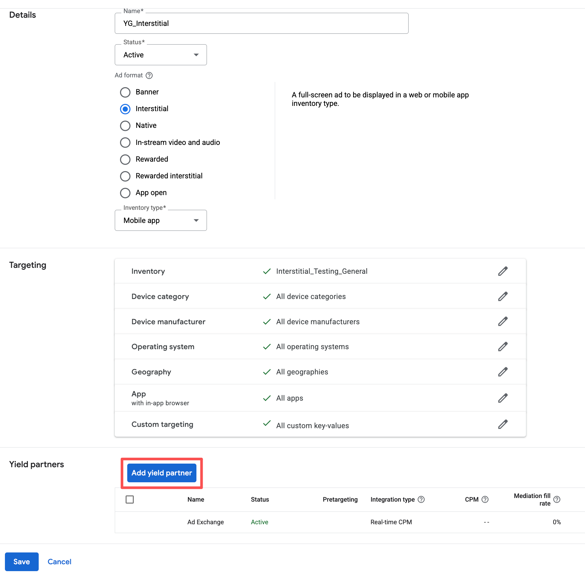Select the Banner ad format
The width and height of the screenshot is (585, 579).
tap(125, 92)
